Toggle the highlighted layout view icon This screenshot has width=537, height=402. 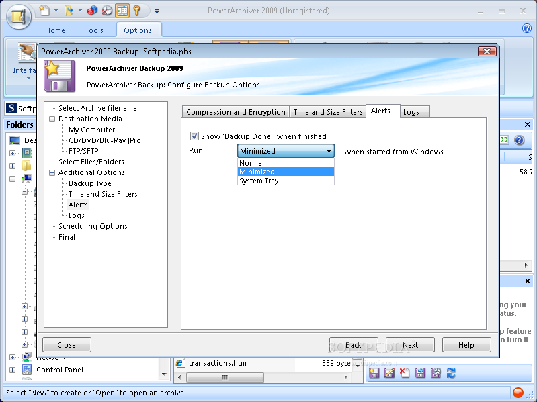click(122, 11)
